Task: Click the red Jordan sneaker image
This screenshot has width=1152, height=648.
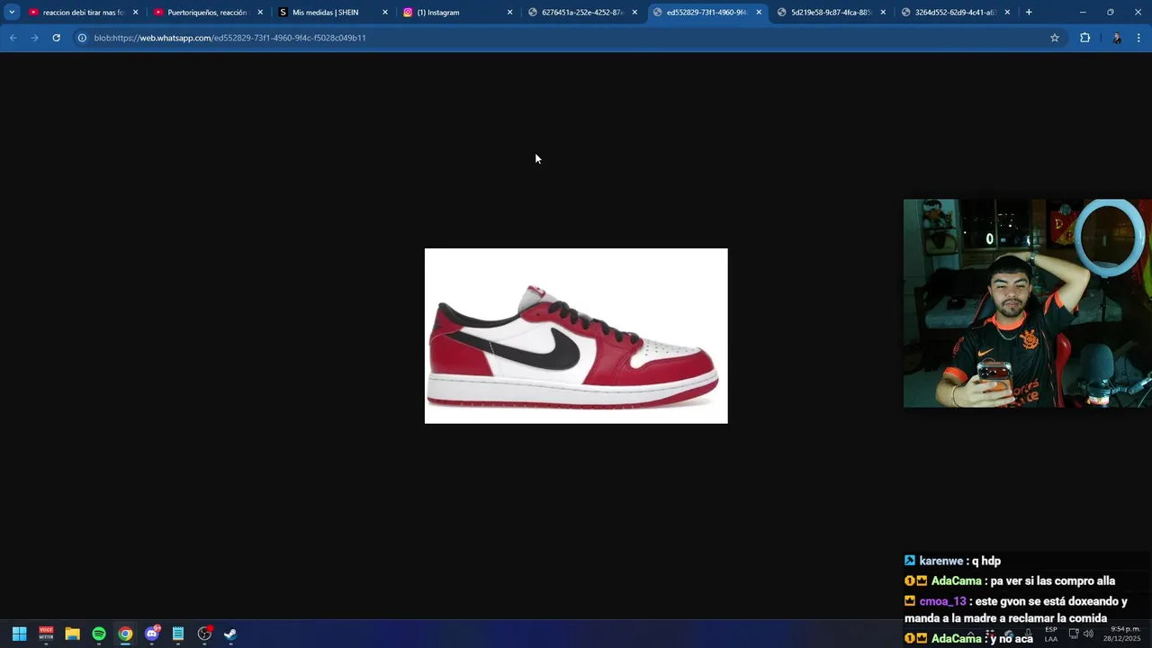Action: [x=576, y=336]
